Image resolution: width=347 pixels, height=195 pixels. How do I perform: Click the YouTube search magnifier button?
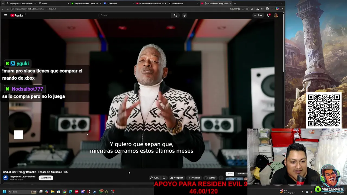(175, 15)
